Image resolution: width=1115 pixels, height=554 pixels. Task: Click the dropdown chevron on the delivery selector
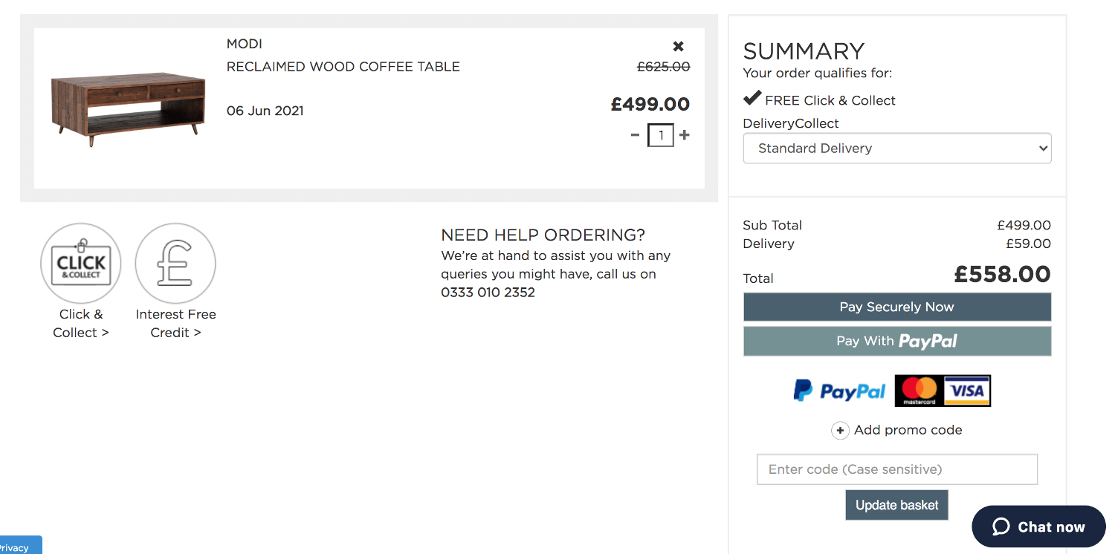[x=1041, y=148]
